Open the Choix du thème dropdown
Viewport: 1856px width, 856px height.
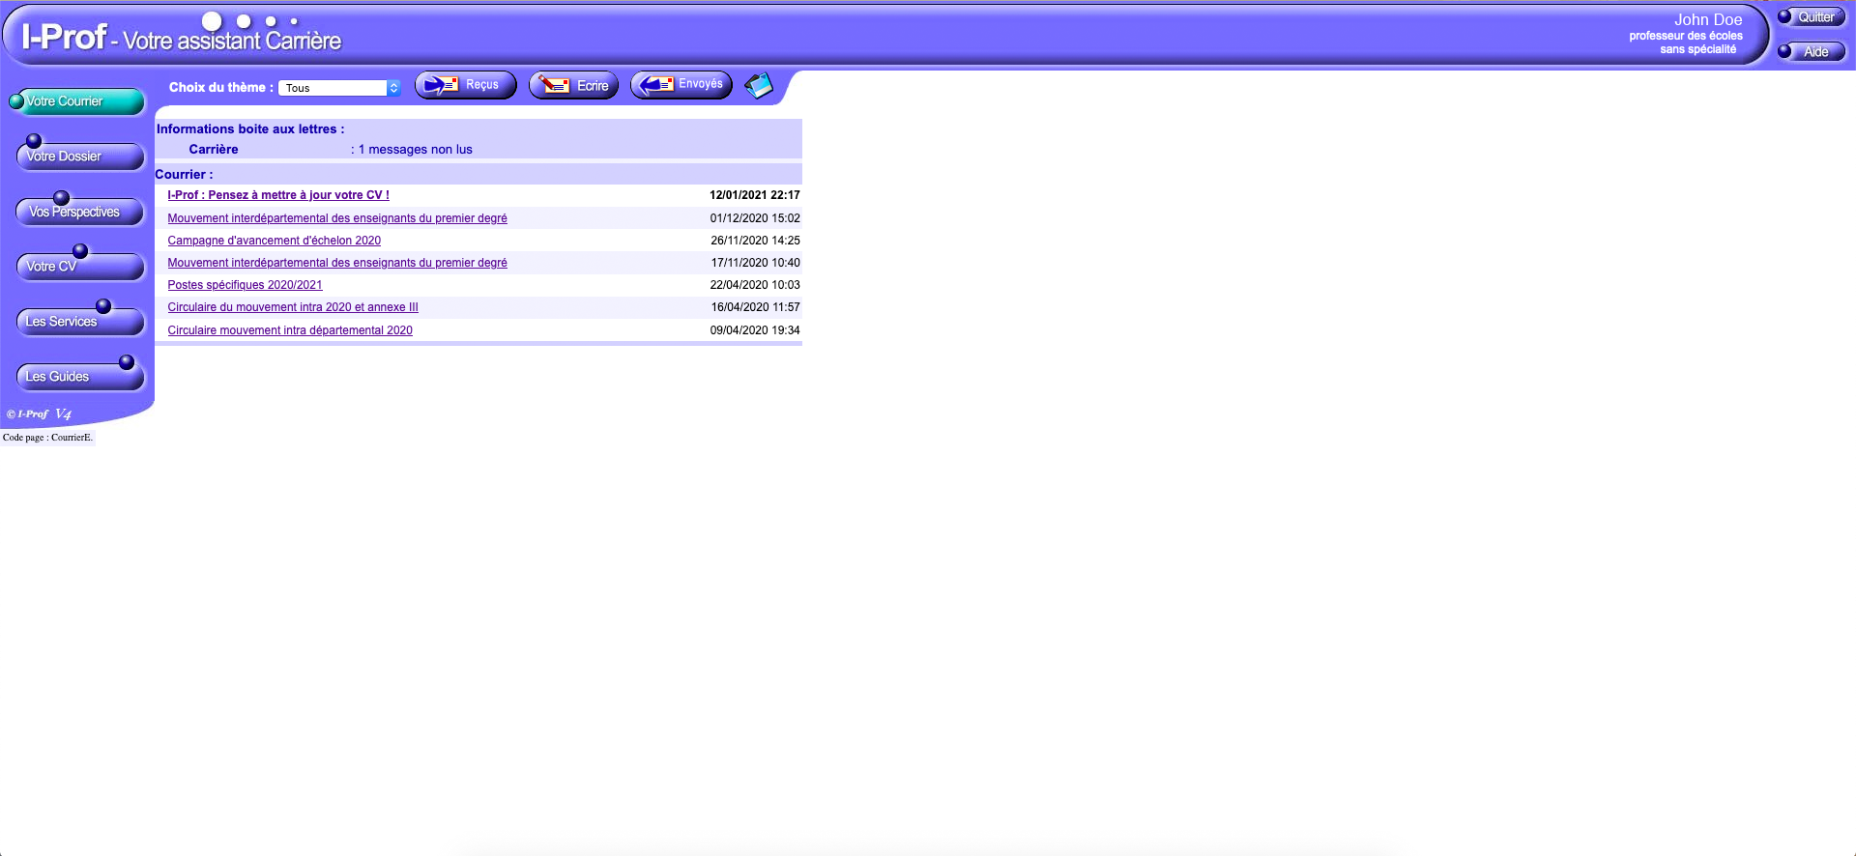pyautogui.click(x=340, y=88)
